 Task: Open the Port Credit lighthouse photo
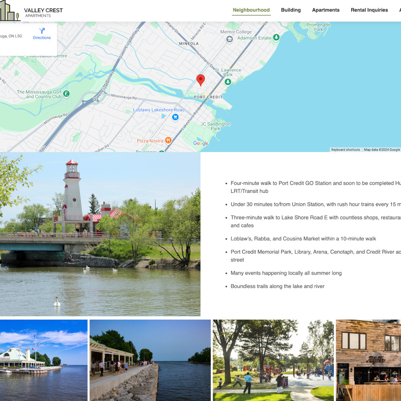click(x=100, y=234)
